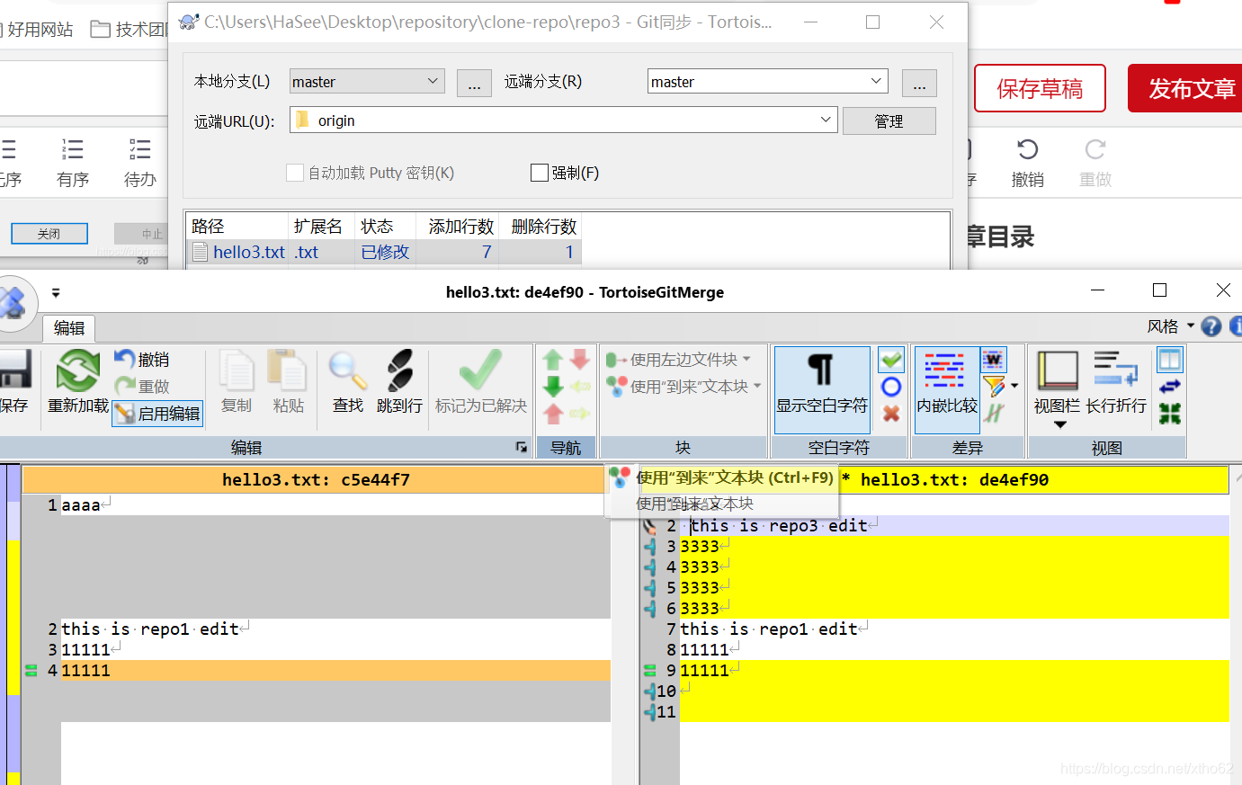
Task: Click the Paste (粘贴) ribbon icon
Action: (289, 382)
